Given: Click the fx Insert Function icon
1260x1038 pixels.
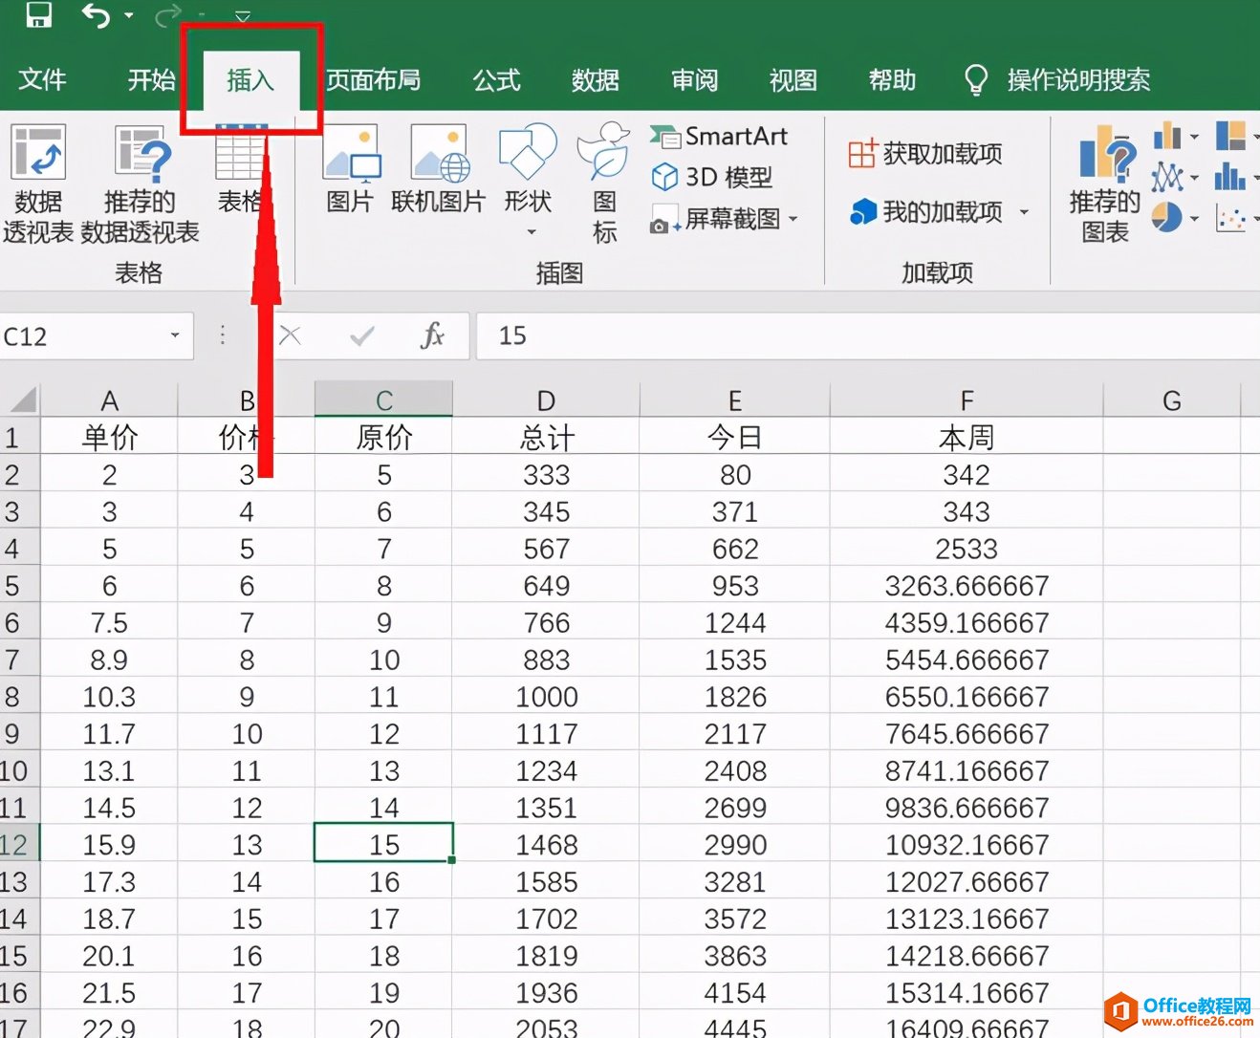Looking at the screenshot, I should 432,335.
